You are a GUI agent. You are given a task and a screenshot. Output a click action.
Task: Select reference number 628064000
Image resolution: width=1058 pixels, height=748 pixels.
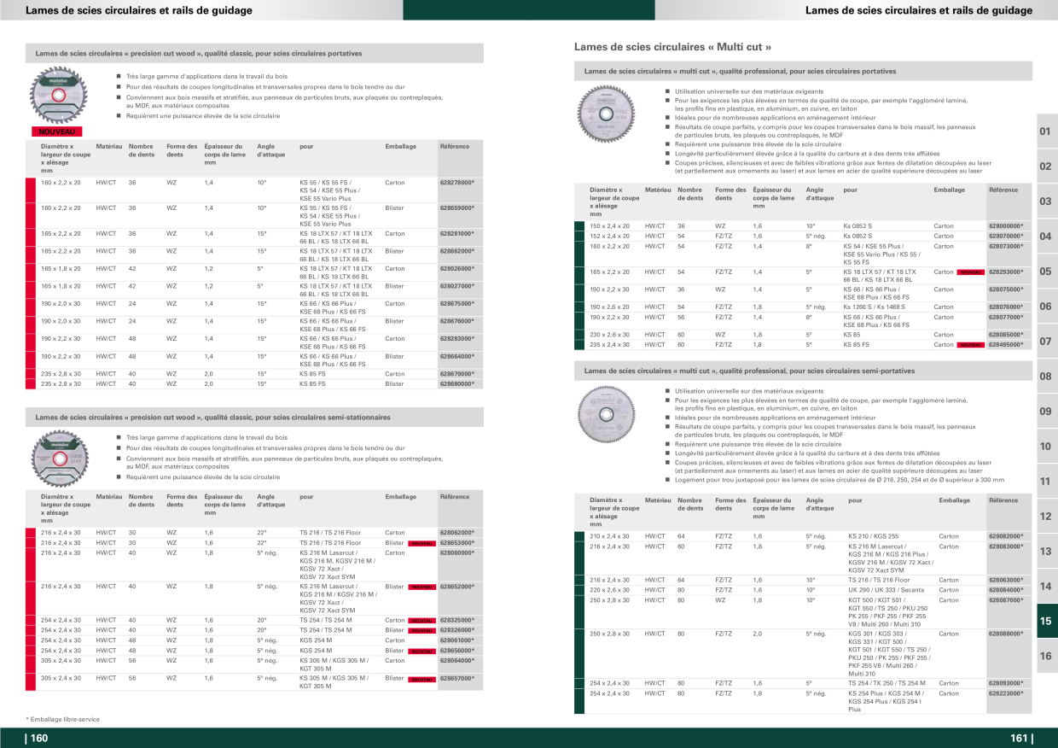457,660
